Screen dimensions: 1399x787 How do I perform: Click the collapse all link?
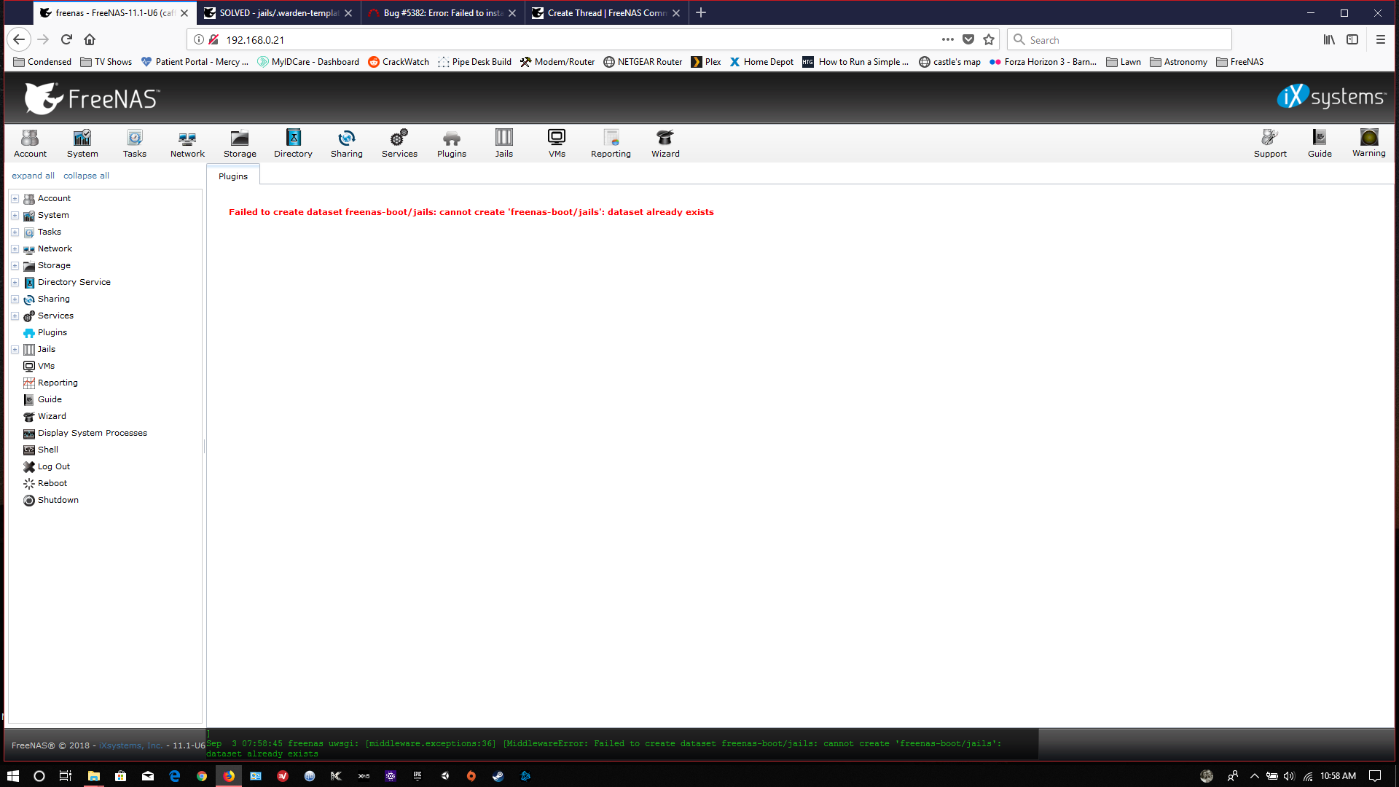[x=86, y=176]
